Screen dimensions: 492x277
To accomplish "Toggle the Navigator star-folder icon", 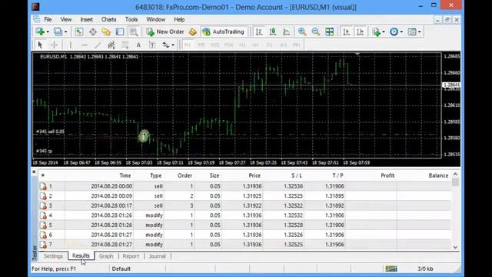I will click(x=106, y=32).
